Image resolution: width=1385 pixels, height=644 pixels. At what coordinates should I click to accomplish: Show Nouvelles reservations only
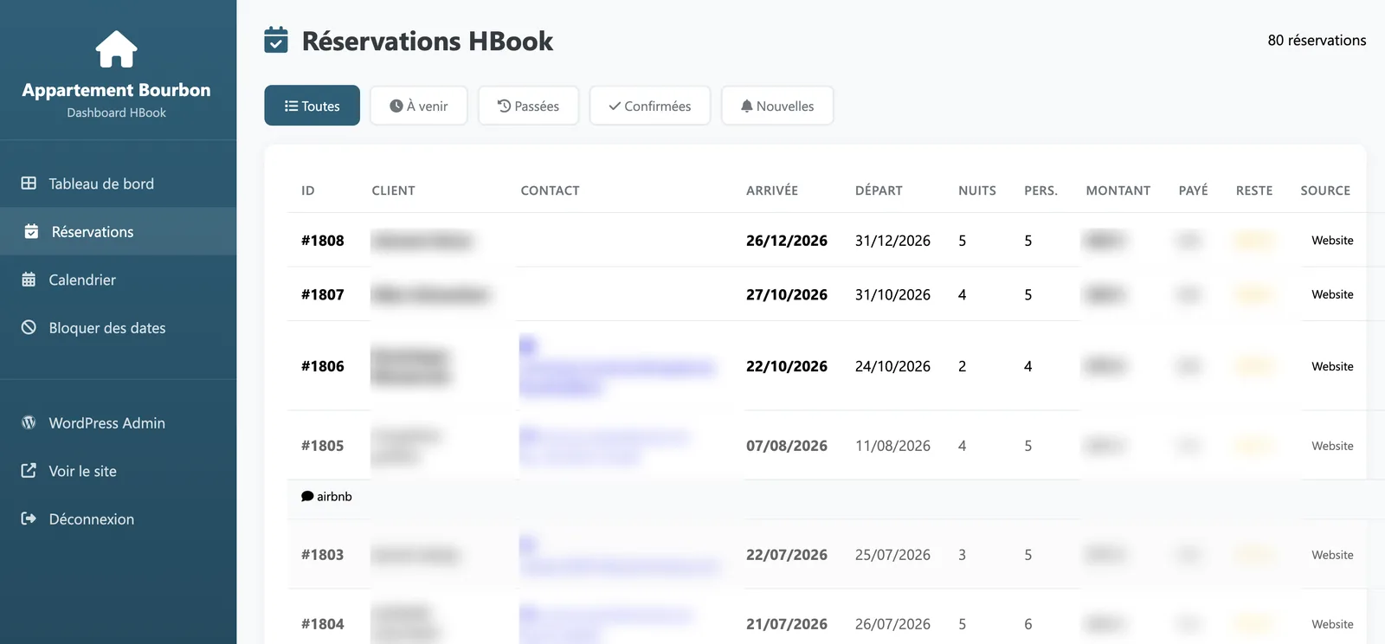pyautogui.click(x=777, y=106)
